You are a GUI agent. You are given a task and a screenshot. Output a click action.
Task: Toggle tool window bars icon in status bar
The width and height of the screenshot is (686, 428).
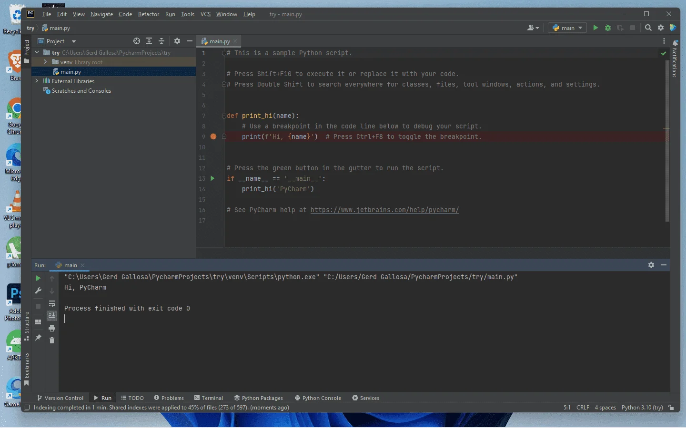[27, 408]
